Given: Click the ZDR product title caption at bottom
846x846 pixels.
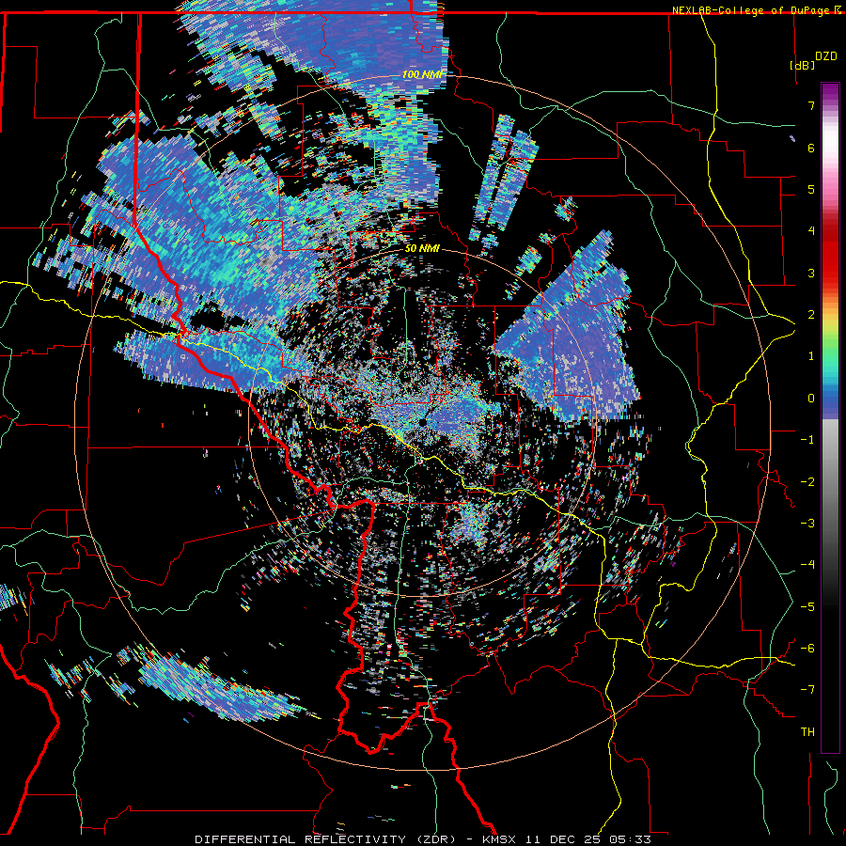Looking at the screenshot, I should [422, 839].
